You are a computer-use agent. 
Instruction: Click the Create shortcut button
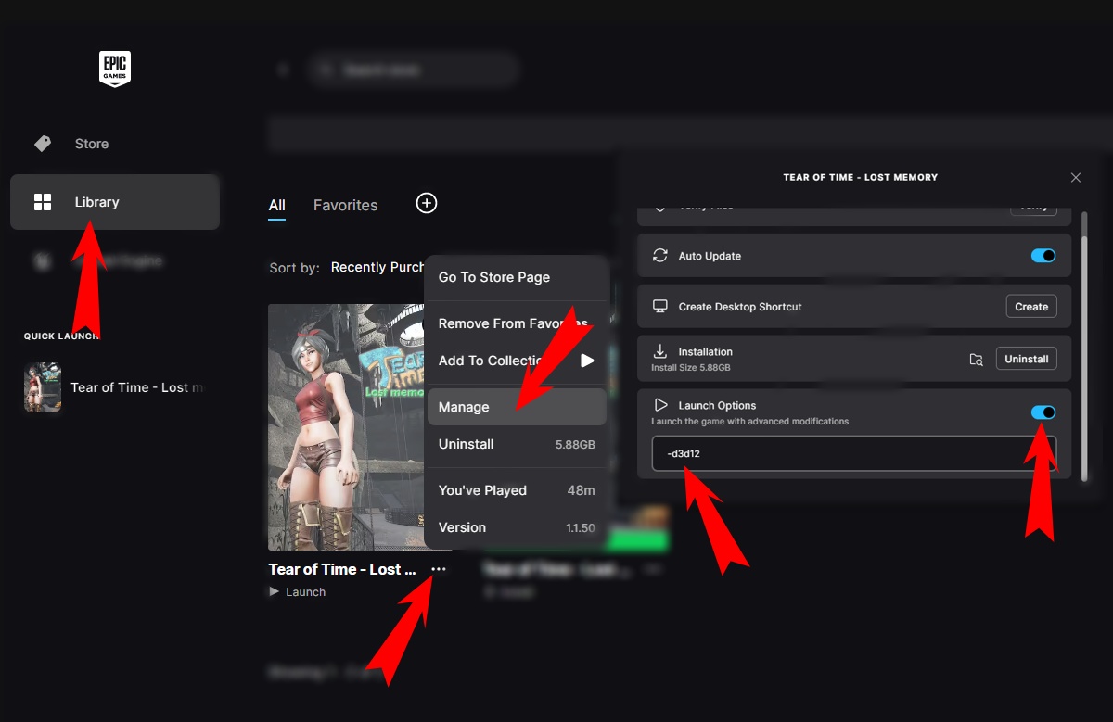click(1031, 307)
